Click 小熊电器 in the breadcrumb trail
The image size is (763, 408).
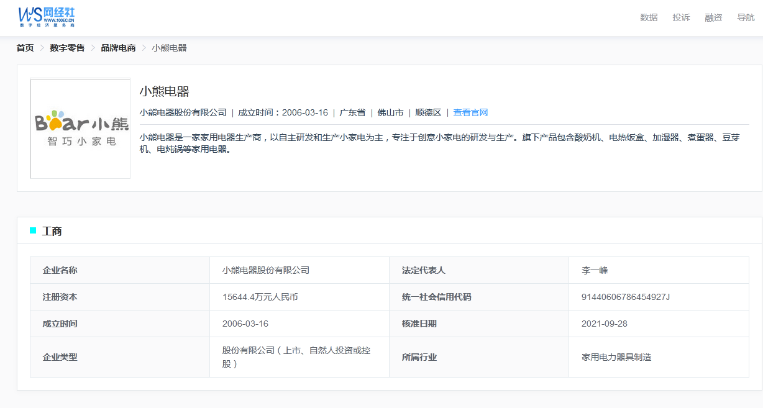point(169,48)
